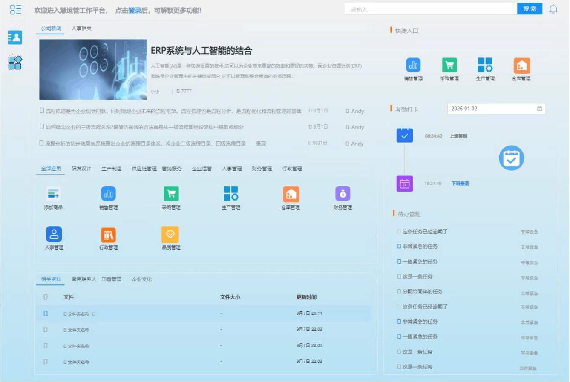Select the 品质管理 app icon
This screenshot has height=382, width=570.
tap(170, 234)
